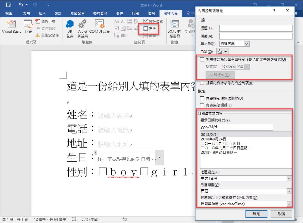Screen dimensions: 303x223
Task: Save the document from Quick Access Toolbar
Action: tap(8, 5)
